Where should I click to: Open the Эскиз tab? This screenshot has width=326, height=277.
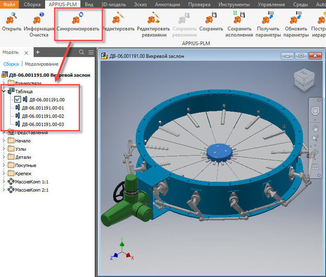[140, 4]
